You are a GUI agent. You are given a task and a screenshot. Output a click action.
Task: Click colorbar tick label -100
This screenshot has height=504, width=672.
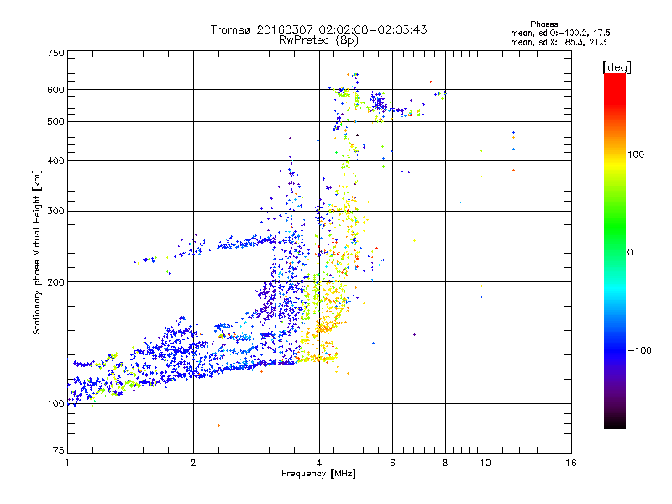click(640, 350)
